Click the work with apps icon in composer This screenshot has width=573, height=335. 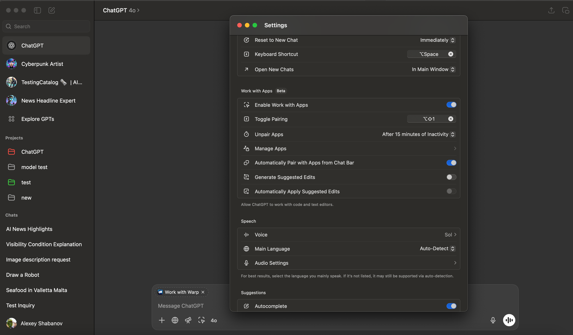pos(201,320)
